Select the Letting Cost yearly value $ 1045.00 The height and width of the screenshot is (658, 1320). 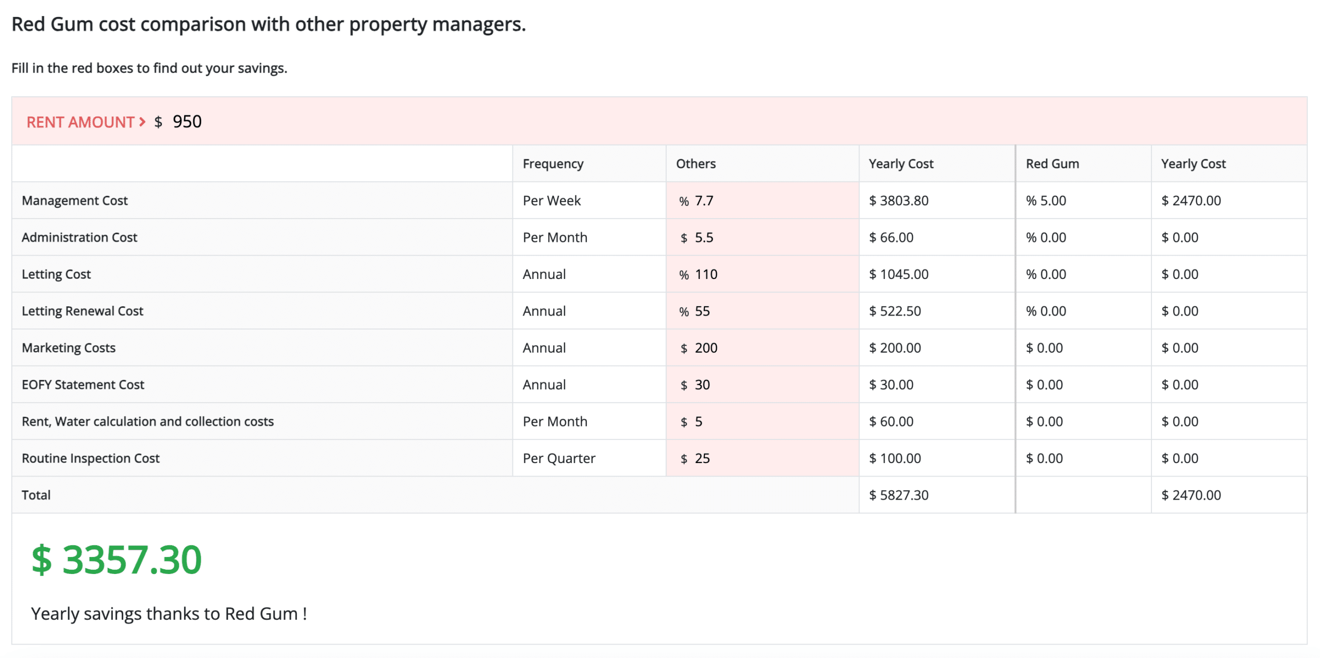[x=898, y=274]
